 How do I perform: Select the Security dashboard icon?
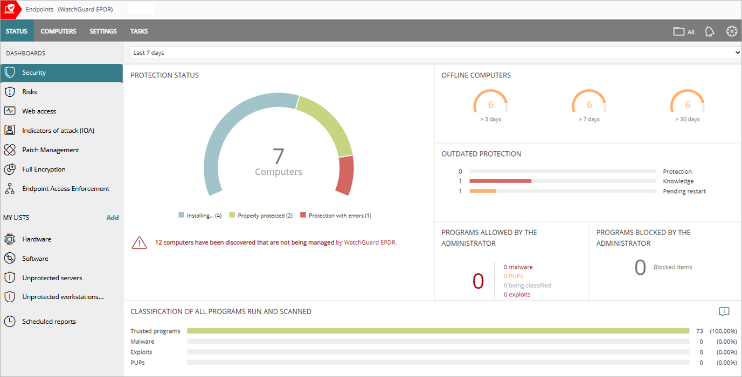pyautogui.click(x=11, y=72)
